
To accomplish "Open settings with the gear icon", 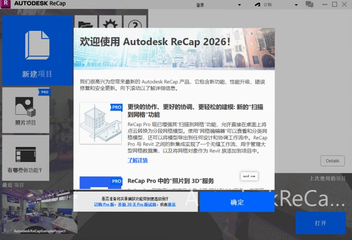I will [x=110, y=22].
